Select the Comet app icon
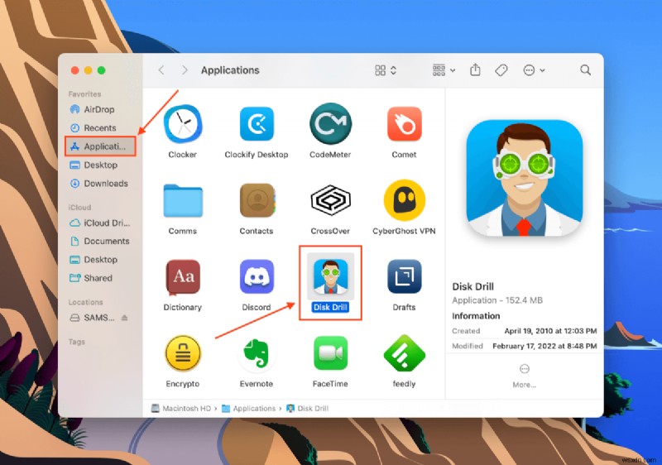This screenshot has width=662, height=465. click(x=404, y=125)
